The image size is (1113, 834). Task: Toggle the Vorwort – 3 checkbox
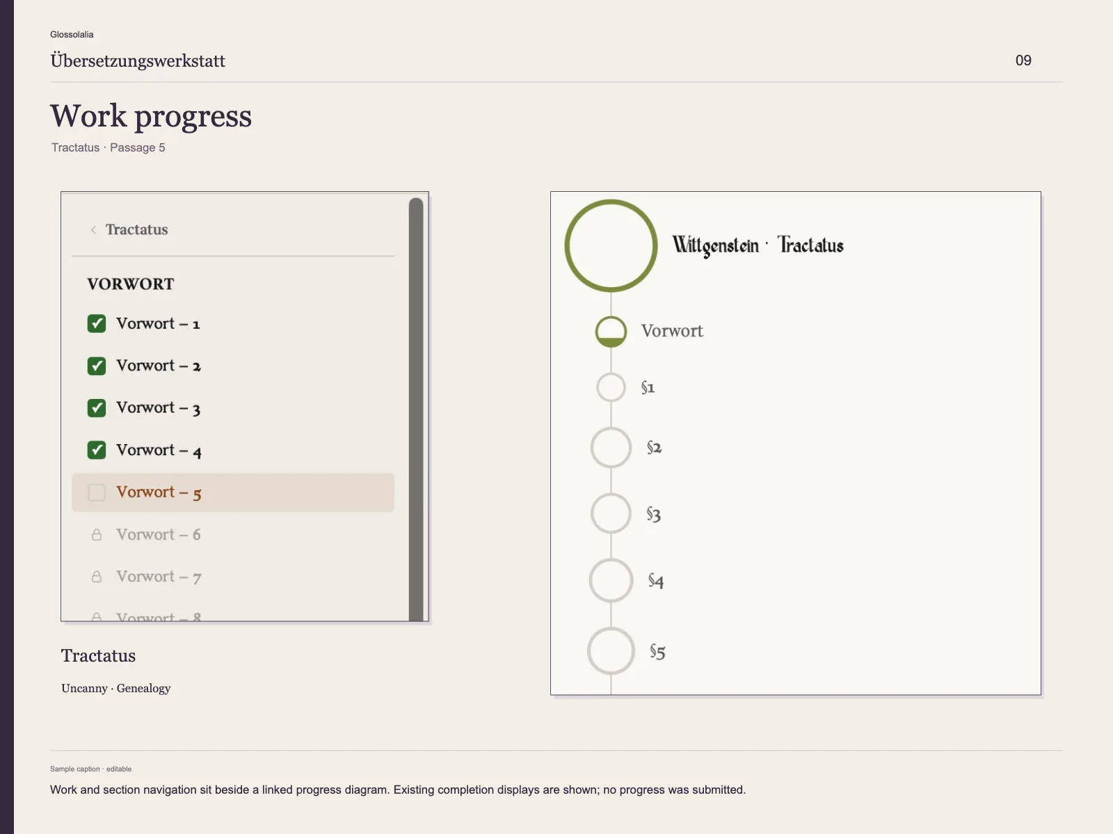click(x=97, y=408)
